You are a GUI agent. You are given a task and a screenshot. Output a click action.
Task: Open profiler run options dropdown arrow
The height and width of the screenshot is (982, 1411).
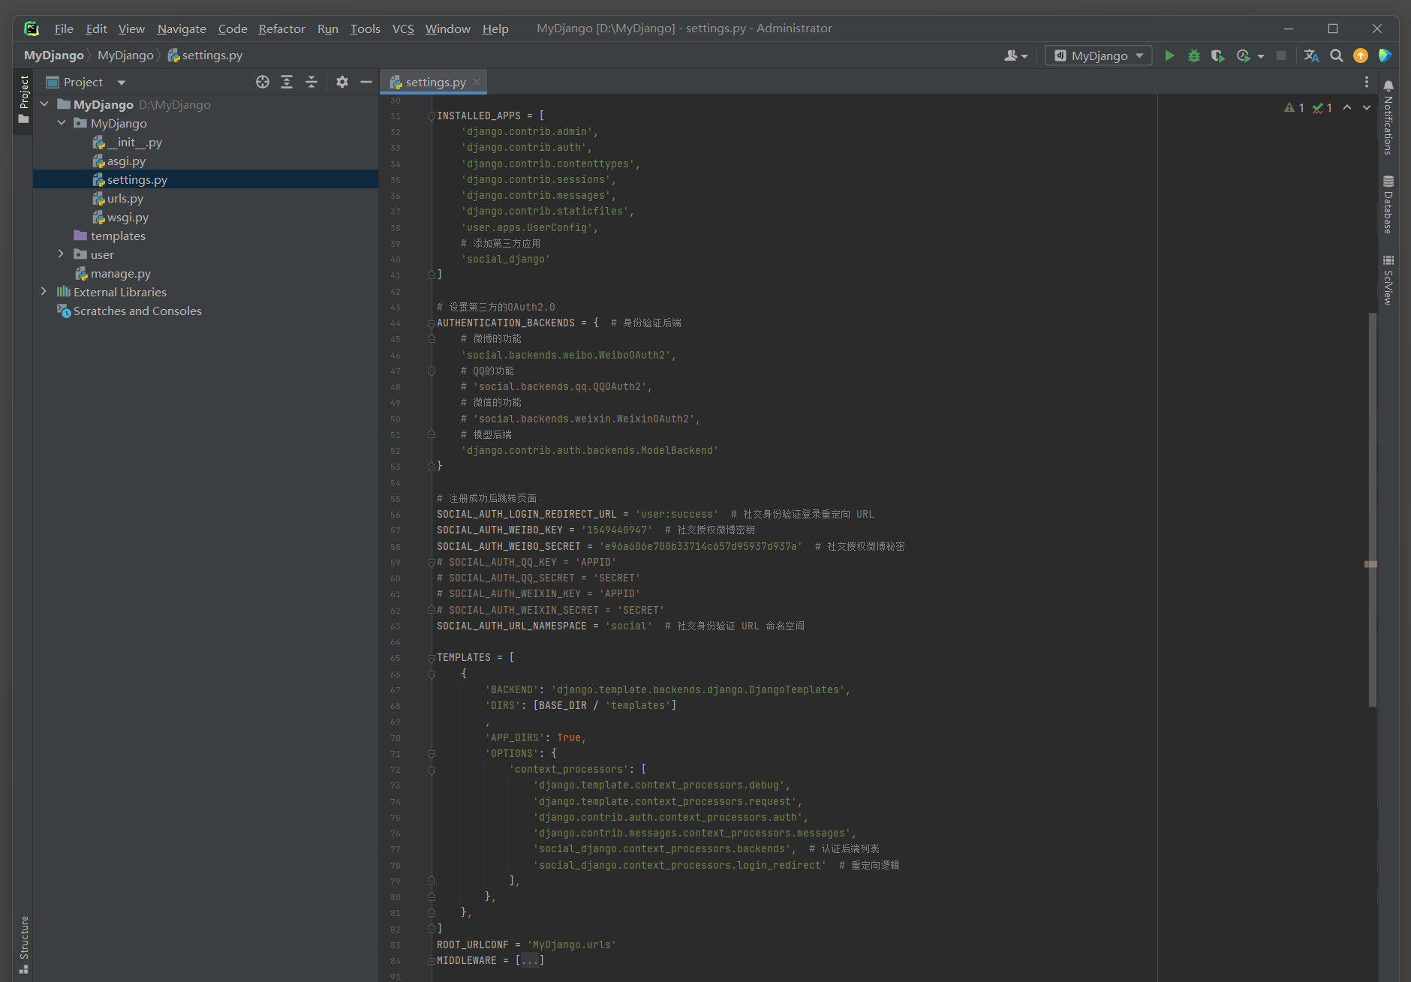(x=1261, y=56)
